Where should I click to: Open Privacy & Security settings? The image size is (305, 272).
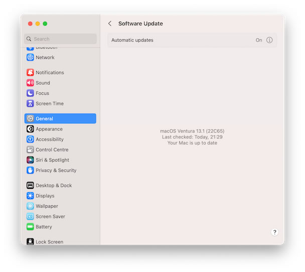(x=60, y=170)
